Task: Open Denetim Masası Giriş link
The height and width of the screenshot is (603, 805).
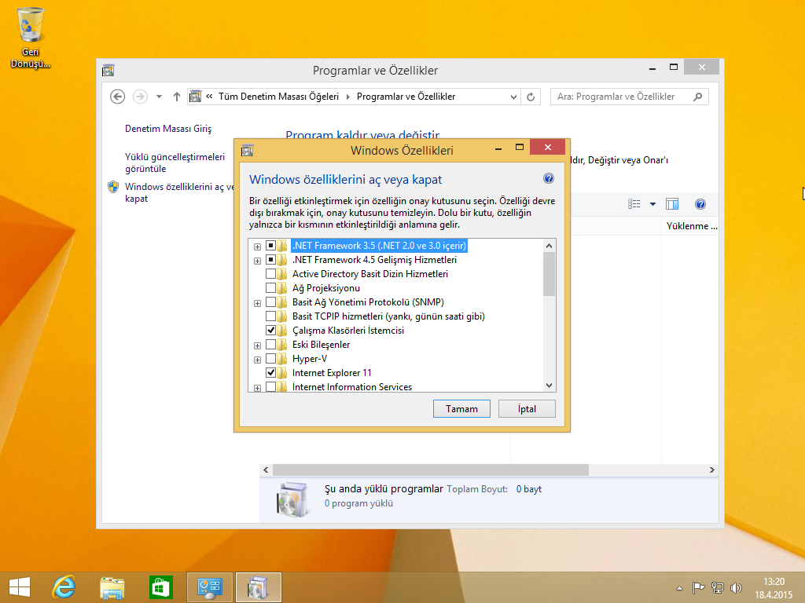Action: pyautogui.click(x=168, y=129)
